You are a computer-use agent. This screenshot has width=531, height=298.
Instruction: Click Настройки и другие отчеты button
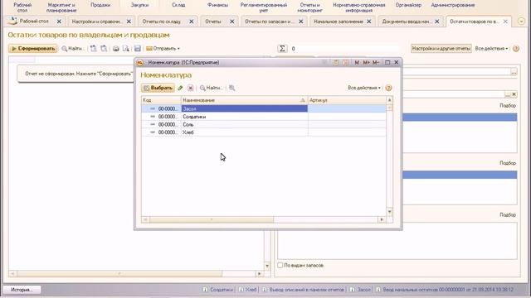441,49
